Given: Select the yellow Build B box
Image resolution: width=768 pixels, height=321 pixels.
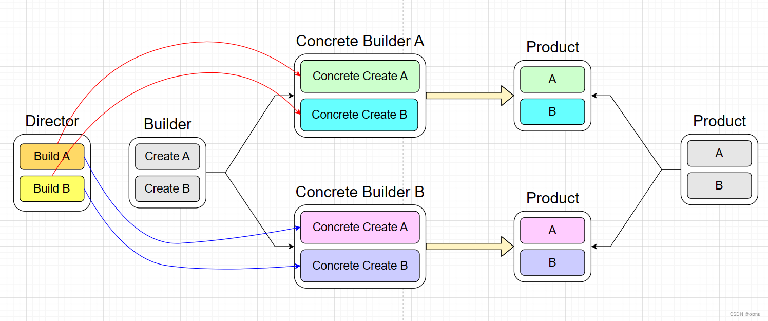Looking at the screenshot, I should [52, 188].
